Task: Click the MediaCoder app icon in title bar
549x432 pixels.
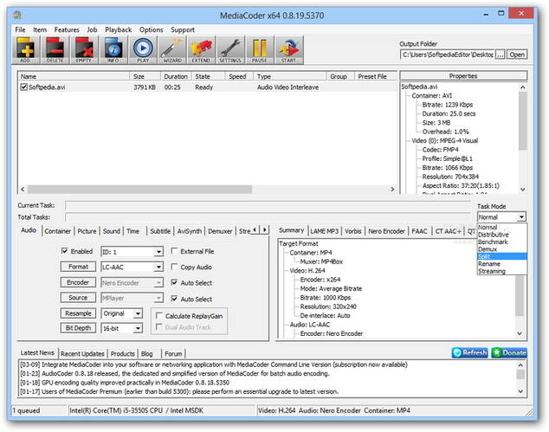Action: pos(17,15)
